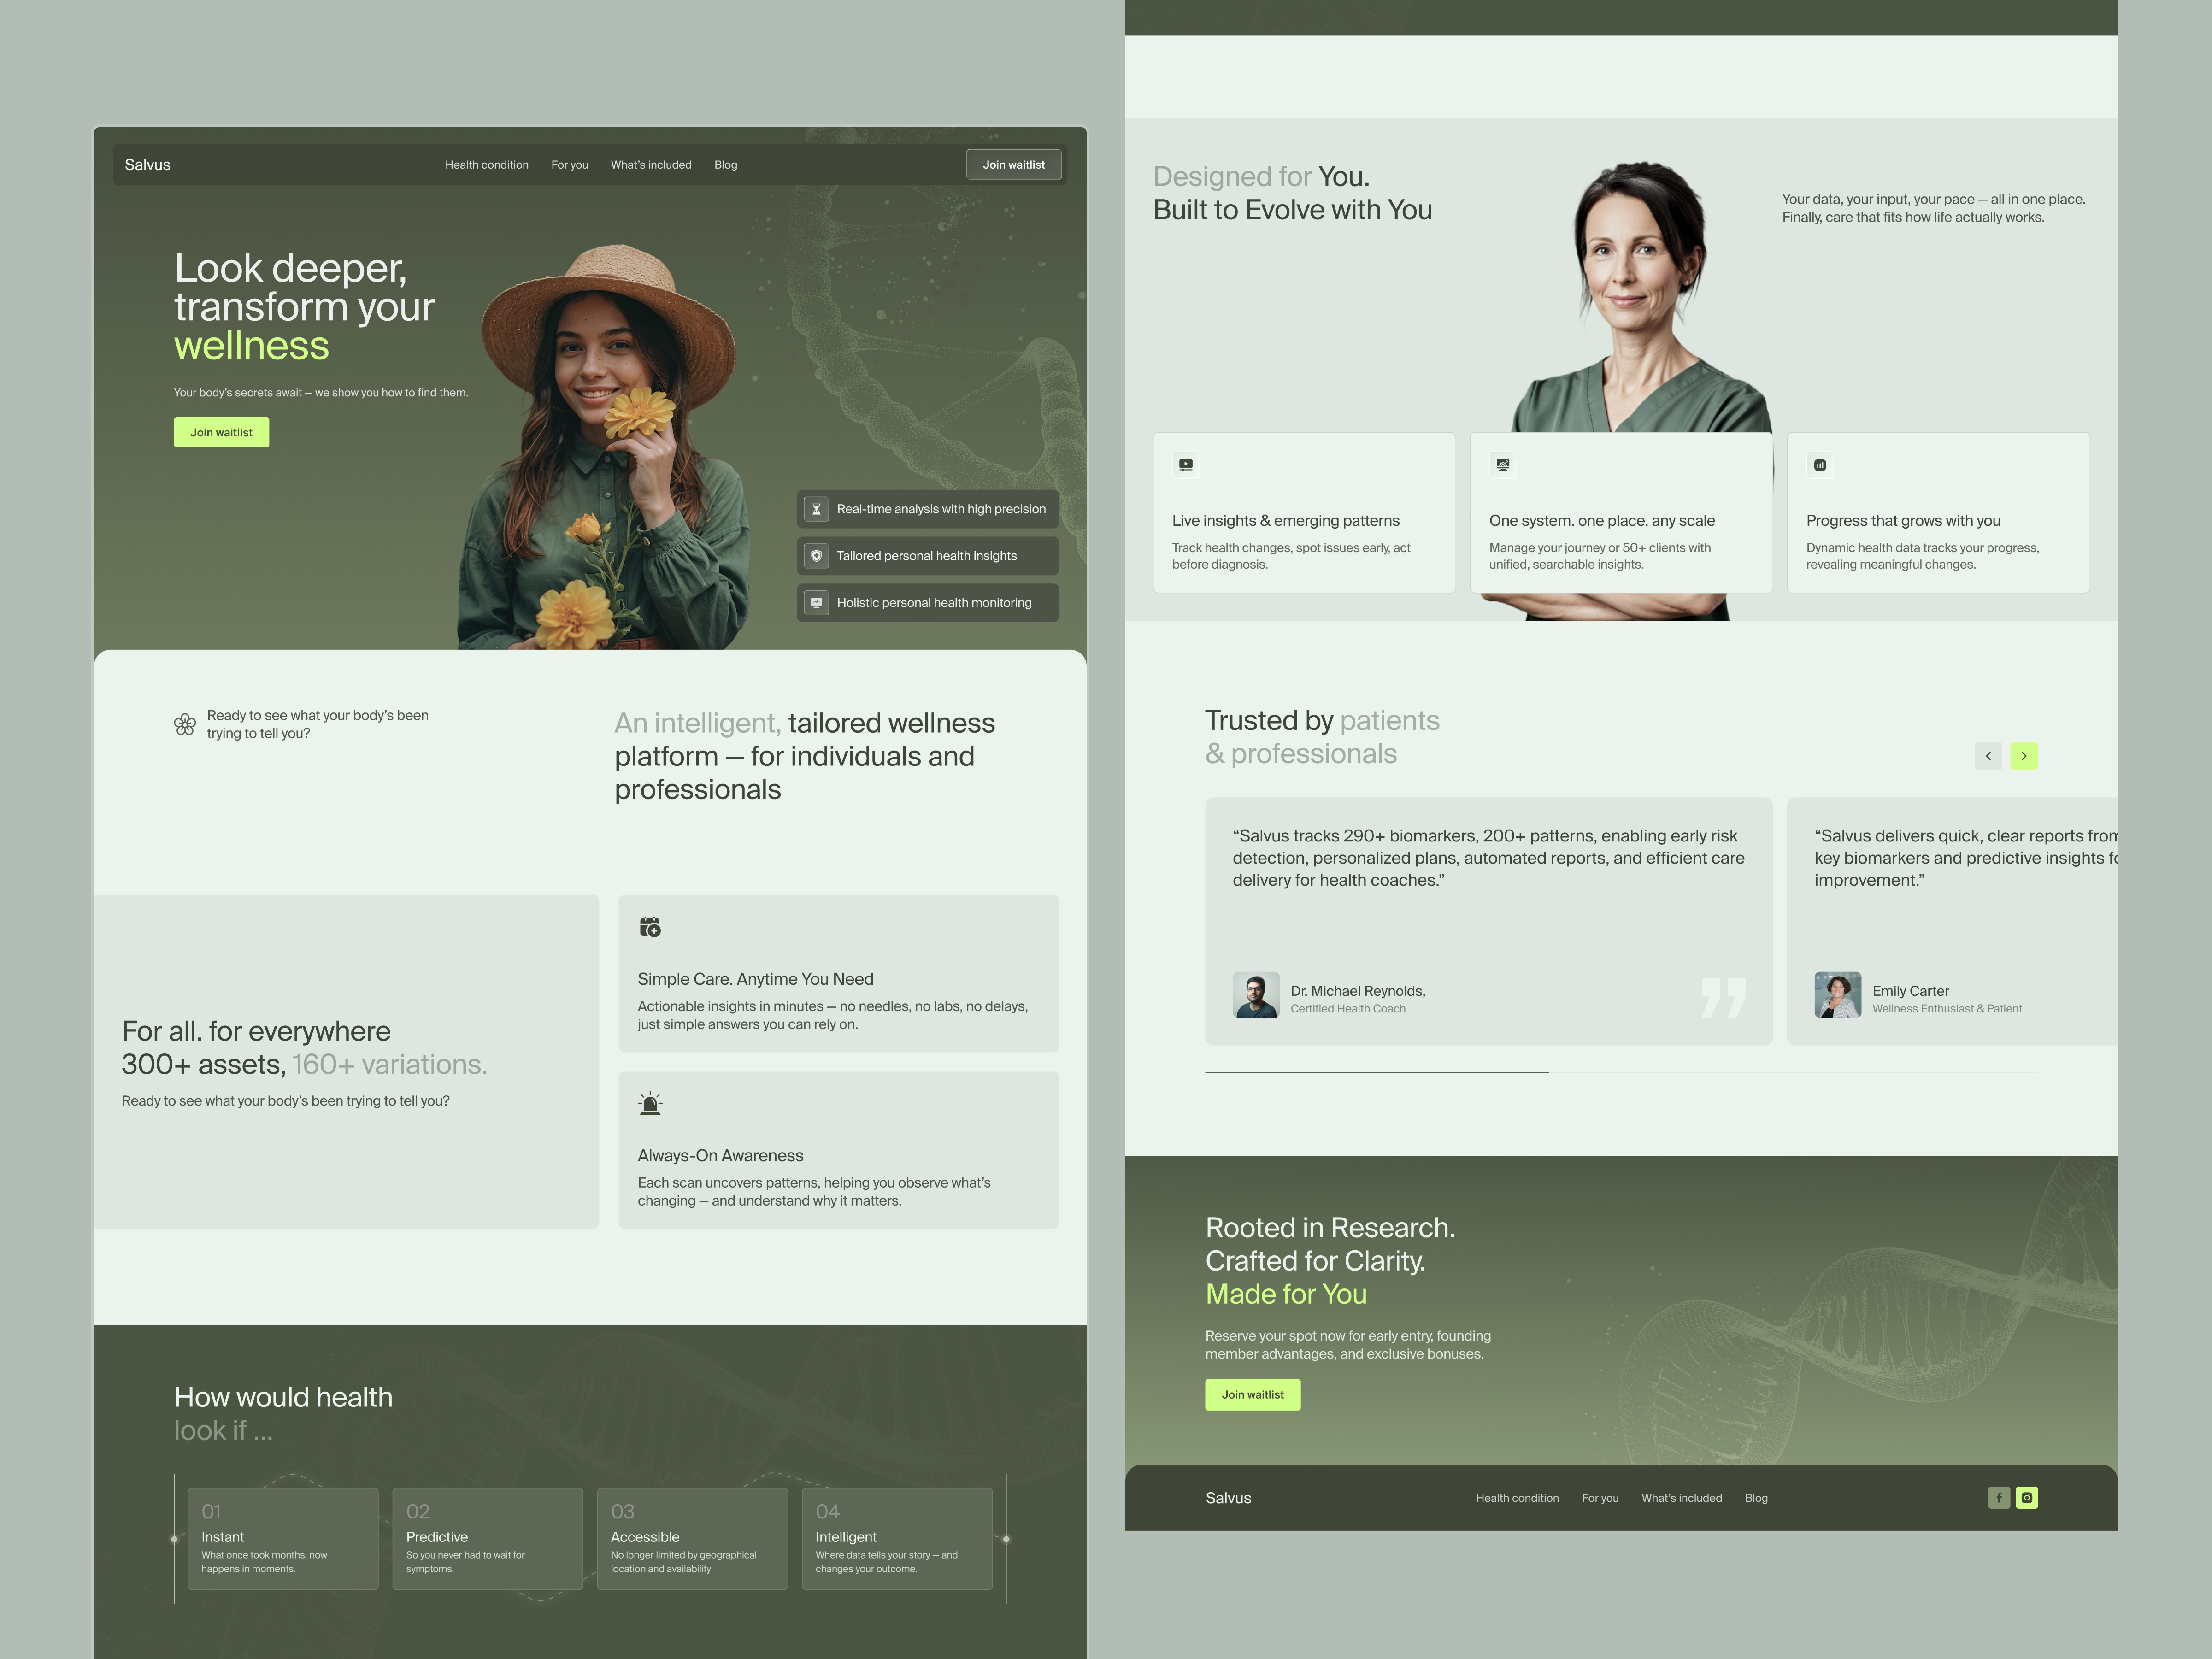Click Join waitlist under Rooted in Research
This screenshot has width=2212, height=1659.
tap(1253, 1394)
